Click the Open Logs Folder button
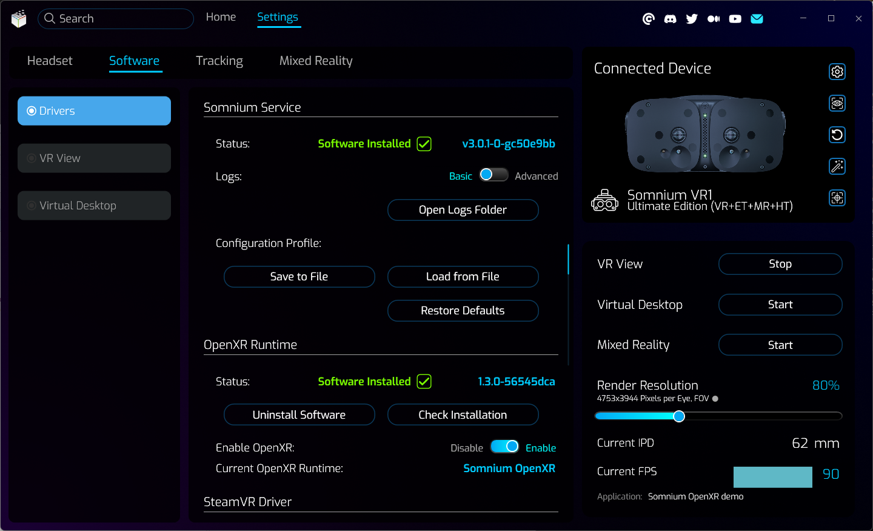Image resolution: width=873 pixels, height=531 pixels. (463, 210)
